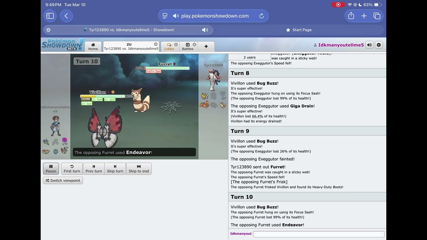Image resolution: width=427 pixels, height=240 pixels.
Task: Click the 9:49 PM clock
Action: point(53,5)
